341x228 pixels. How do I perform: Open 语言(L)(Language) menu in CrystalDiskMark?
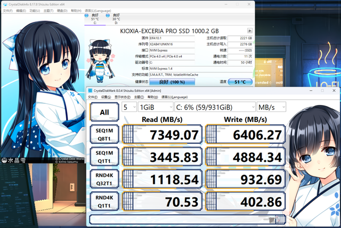point(174,97)
